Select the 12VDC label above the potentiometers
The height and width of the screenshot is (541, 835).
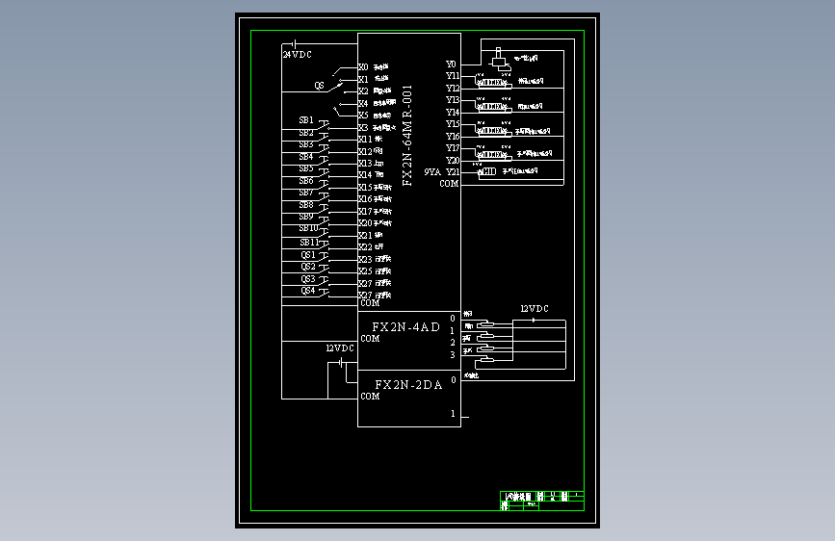(535, 309)
